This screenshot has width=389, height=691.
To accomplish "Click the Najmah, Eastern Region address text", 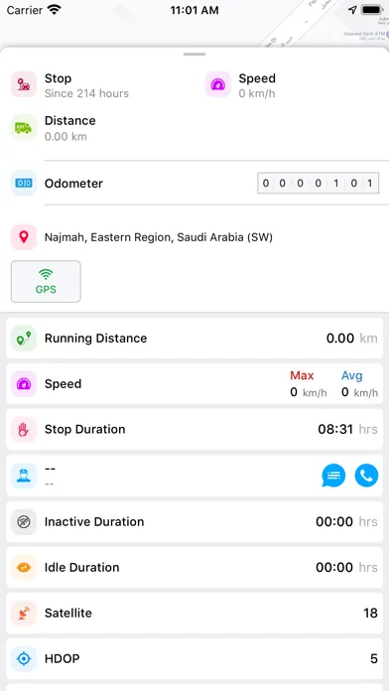I will click(x=159, y=237).
